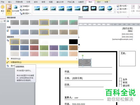Image resolution: width=140 pixels, height=105 pixels.
Task: Click the 其他变体 palette icon
Action: tap(8, 59)
